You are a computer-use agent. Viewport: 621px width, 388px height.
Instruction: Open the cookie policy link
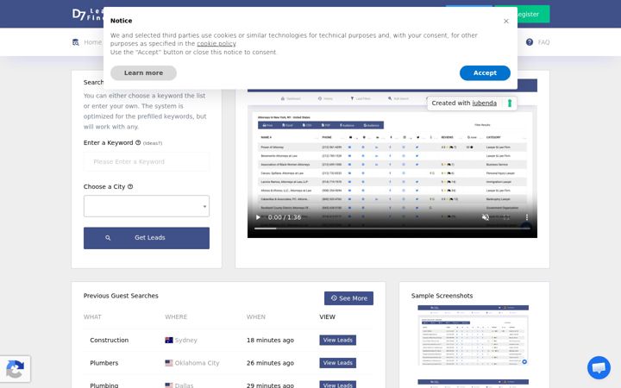[216, 44]
